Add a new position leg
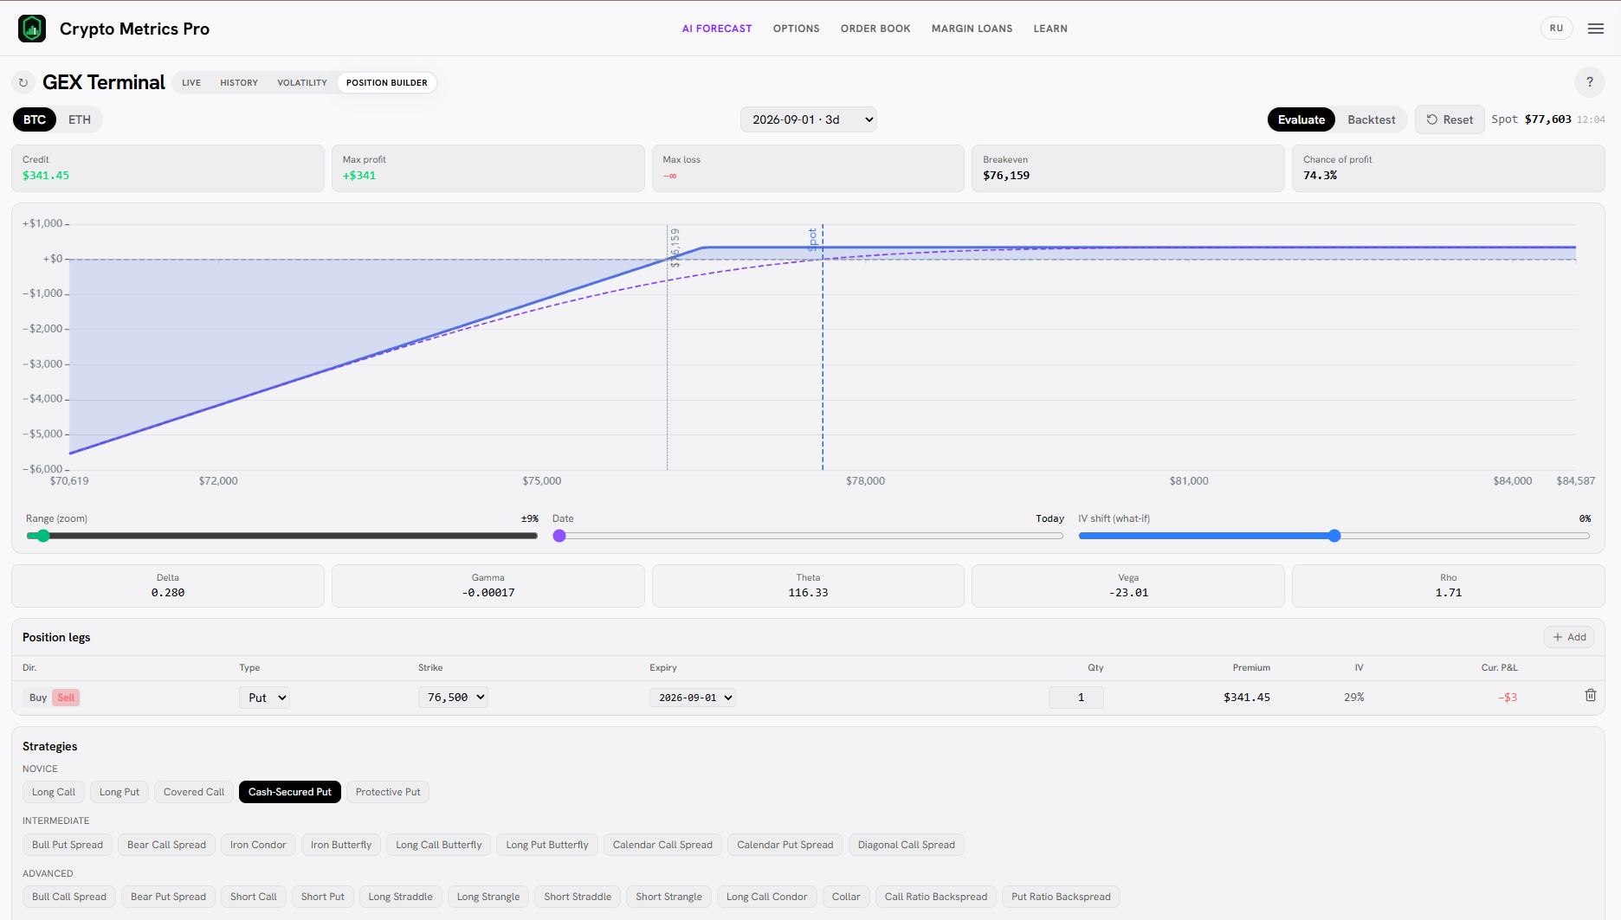Screen dimensions: 1621x920 (1569, 637)
